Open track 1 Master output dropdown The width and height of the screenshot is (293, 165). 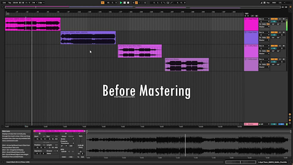[x=264, y=27]
